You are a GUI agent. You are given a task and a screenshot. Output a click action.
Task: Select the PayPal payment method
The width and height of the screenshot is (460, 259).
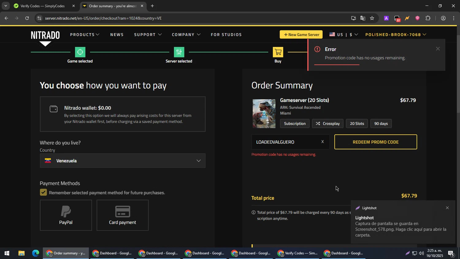pyautogui.click(x=66, y=215)
